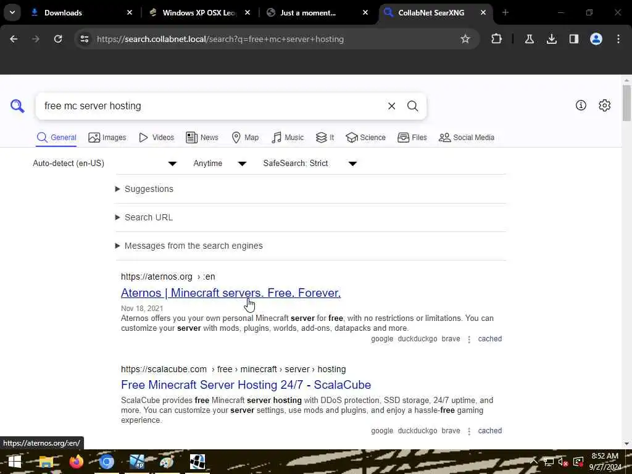This screenshot has width=632, height=474.
Task: Open the About info icon
Action: [581, 105]
